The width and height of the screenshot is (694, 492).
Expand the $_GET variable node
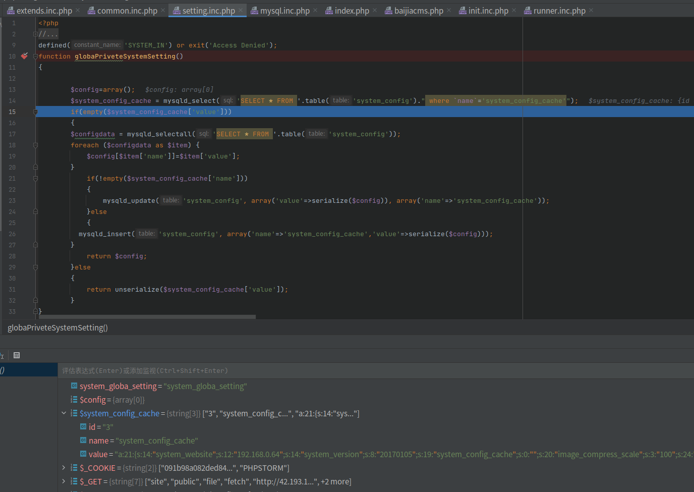tap(64, 481)
